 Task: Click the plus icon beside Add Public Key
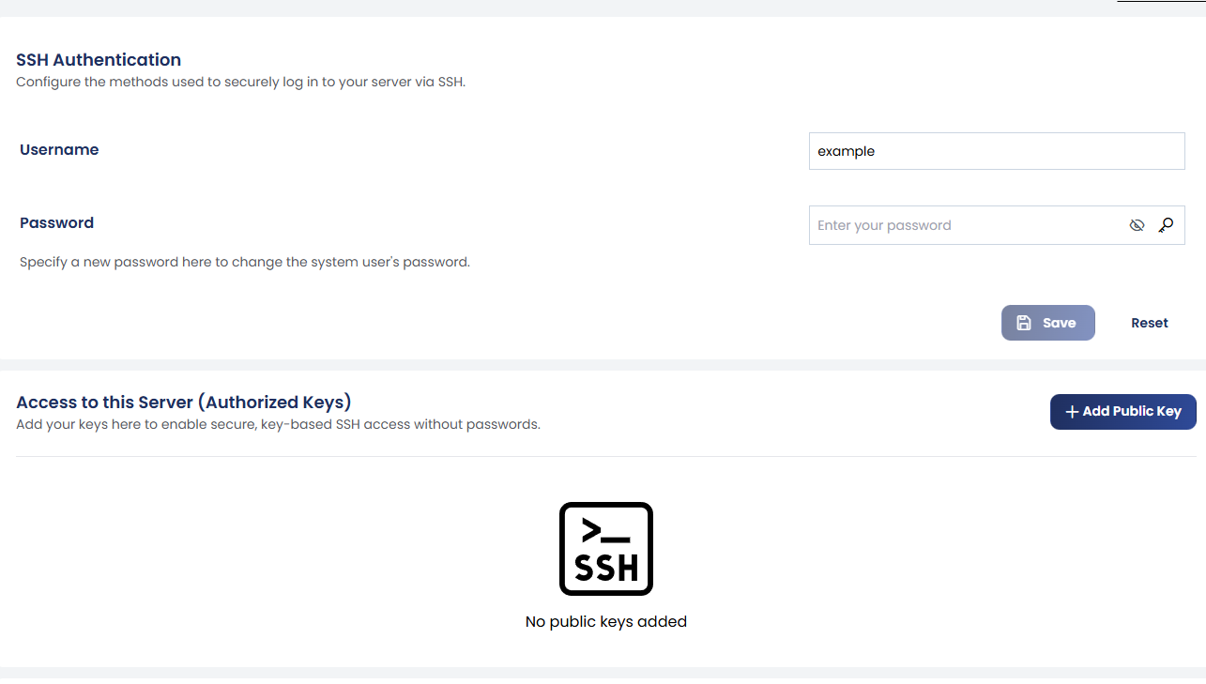tap(1072, 412)
